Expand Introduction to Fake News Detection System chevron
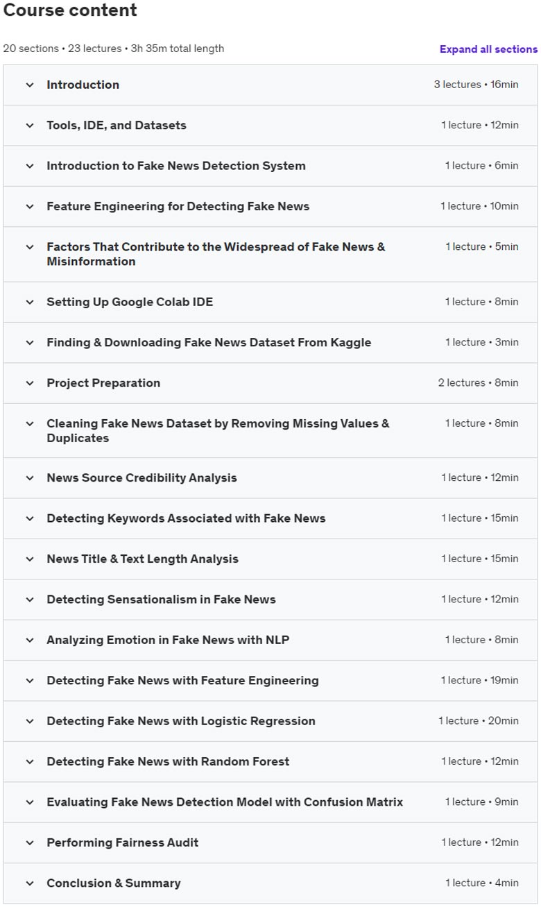Screen dimensions: 541x907 [30, 166]
